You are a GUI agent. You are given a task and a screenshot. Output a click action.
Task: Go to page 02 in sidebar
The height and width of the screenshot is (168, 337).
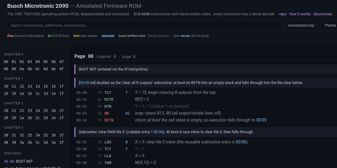(x=22, y=62)
